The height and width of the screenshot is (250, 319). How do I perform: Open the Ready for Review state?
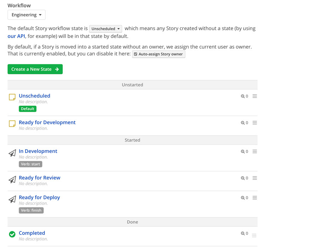[x=39, y=178]
